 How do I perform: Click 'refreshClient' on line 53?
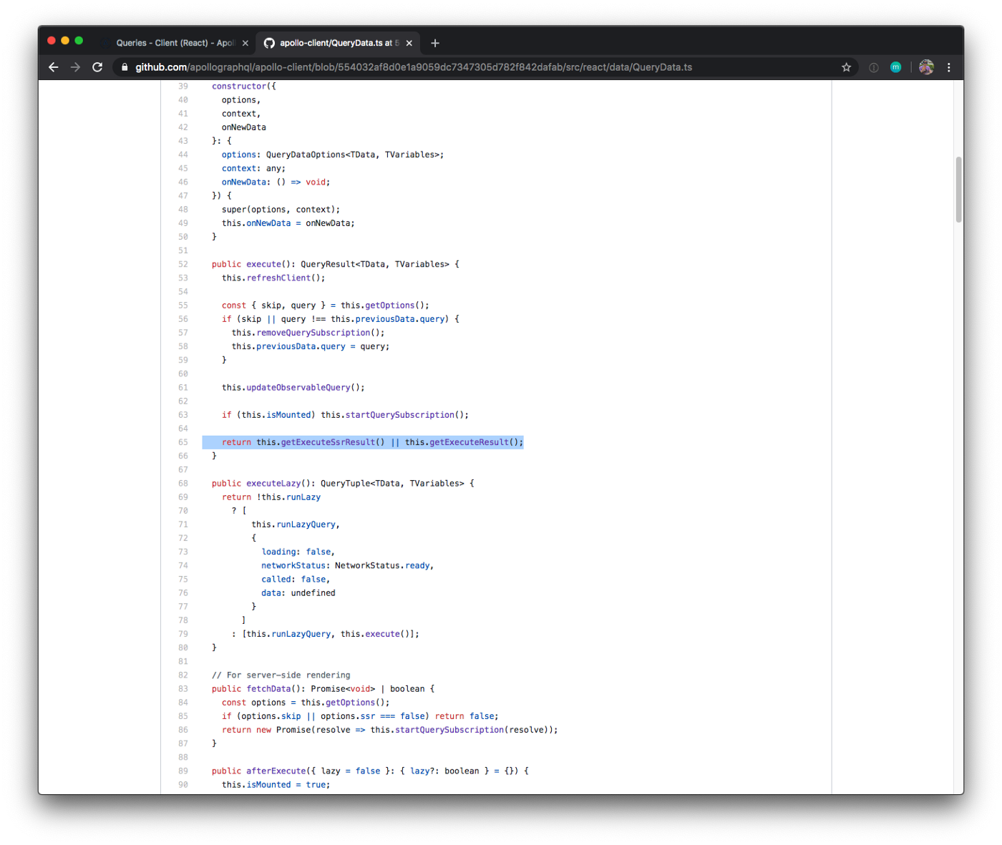[x=278, y=278]
